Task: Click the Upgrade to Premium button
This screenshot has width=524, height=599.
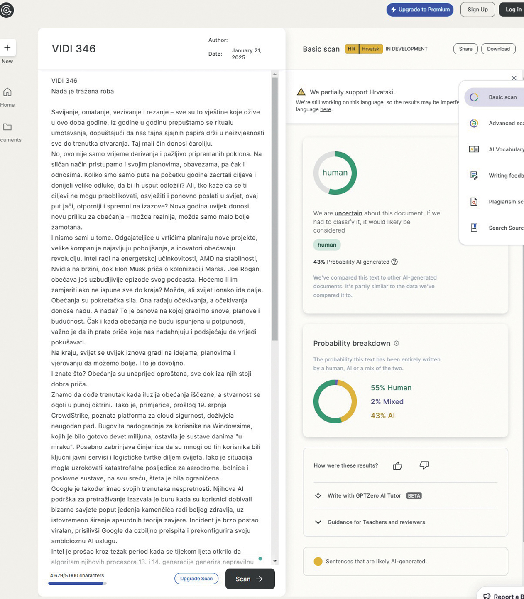Action: [420, 10]
